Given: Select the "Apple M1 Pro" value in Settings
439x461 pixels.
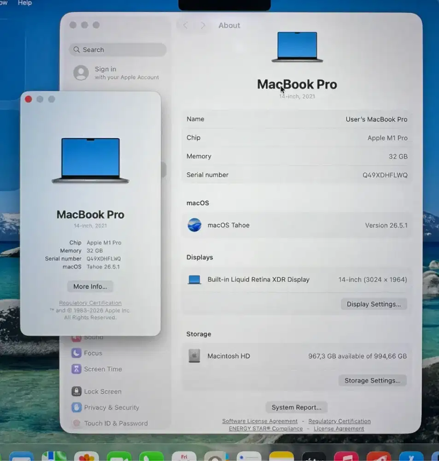Looking at the screenshot, I should tap(387, 138).
